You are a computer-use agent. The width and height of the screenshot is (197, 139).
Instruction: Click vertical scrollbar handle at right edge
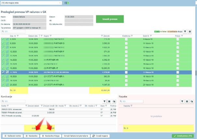[x=196, y=73]
